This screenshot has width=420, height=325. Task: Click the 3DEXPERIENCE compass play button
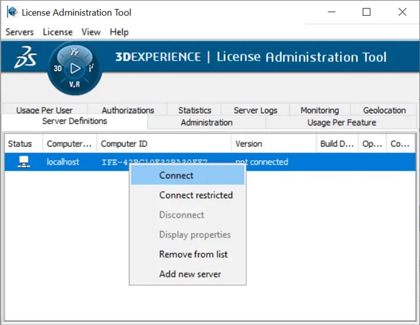pos(75,69)
